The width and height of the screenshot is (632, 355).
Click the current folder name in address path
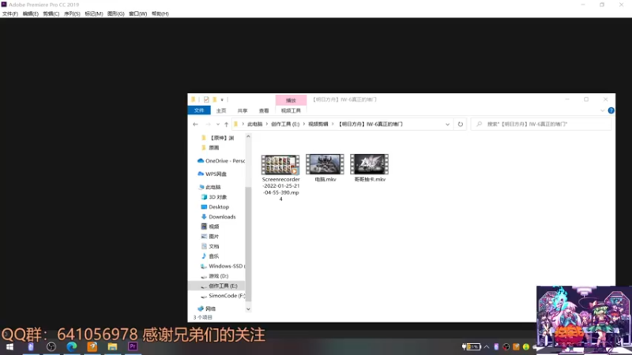[x=371, y=125]
